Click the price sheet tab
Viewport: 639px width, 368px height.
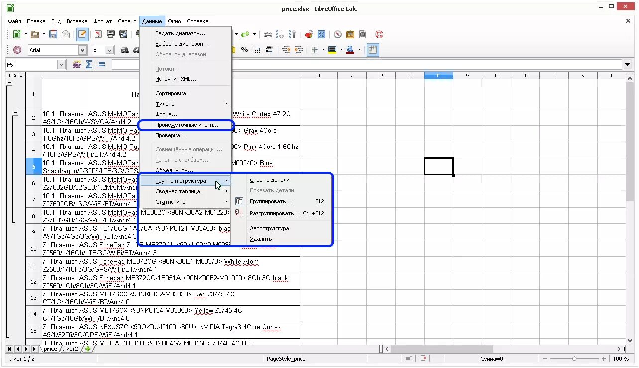coord(50,349)
